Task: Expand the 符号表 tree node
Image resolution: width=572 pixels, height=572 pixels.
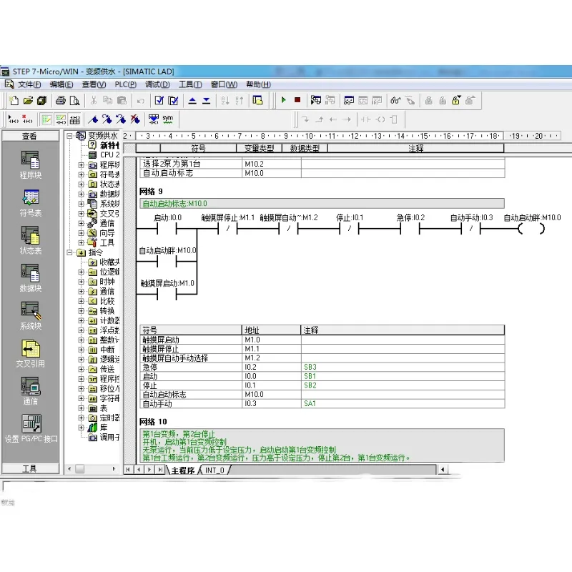Action: (81, 174)
